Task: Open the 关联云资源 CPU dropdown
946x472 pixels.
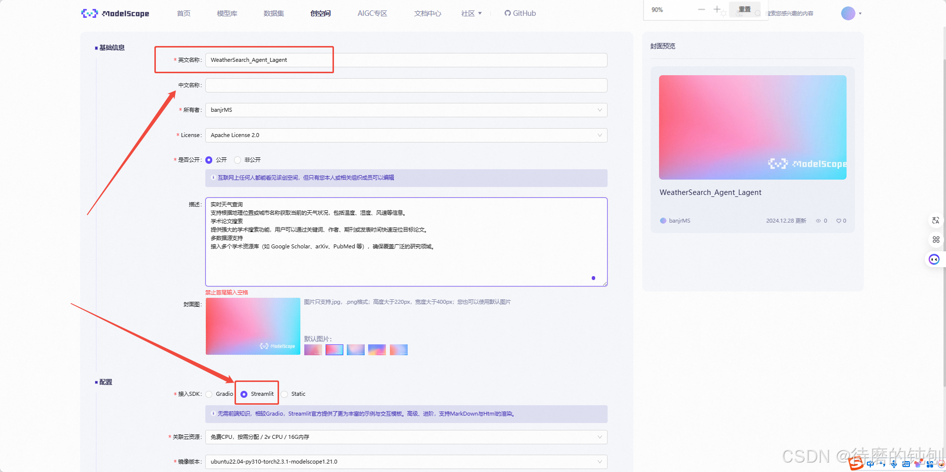Action: click(x=406, y=437)
